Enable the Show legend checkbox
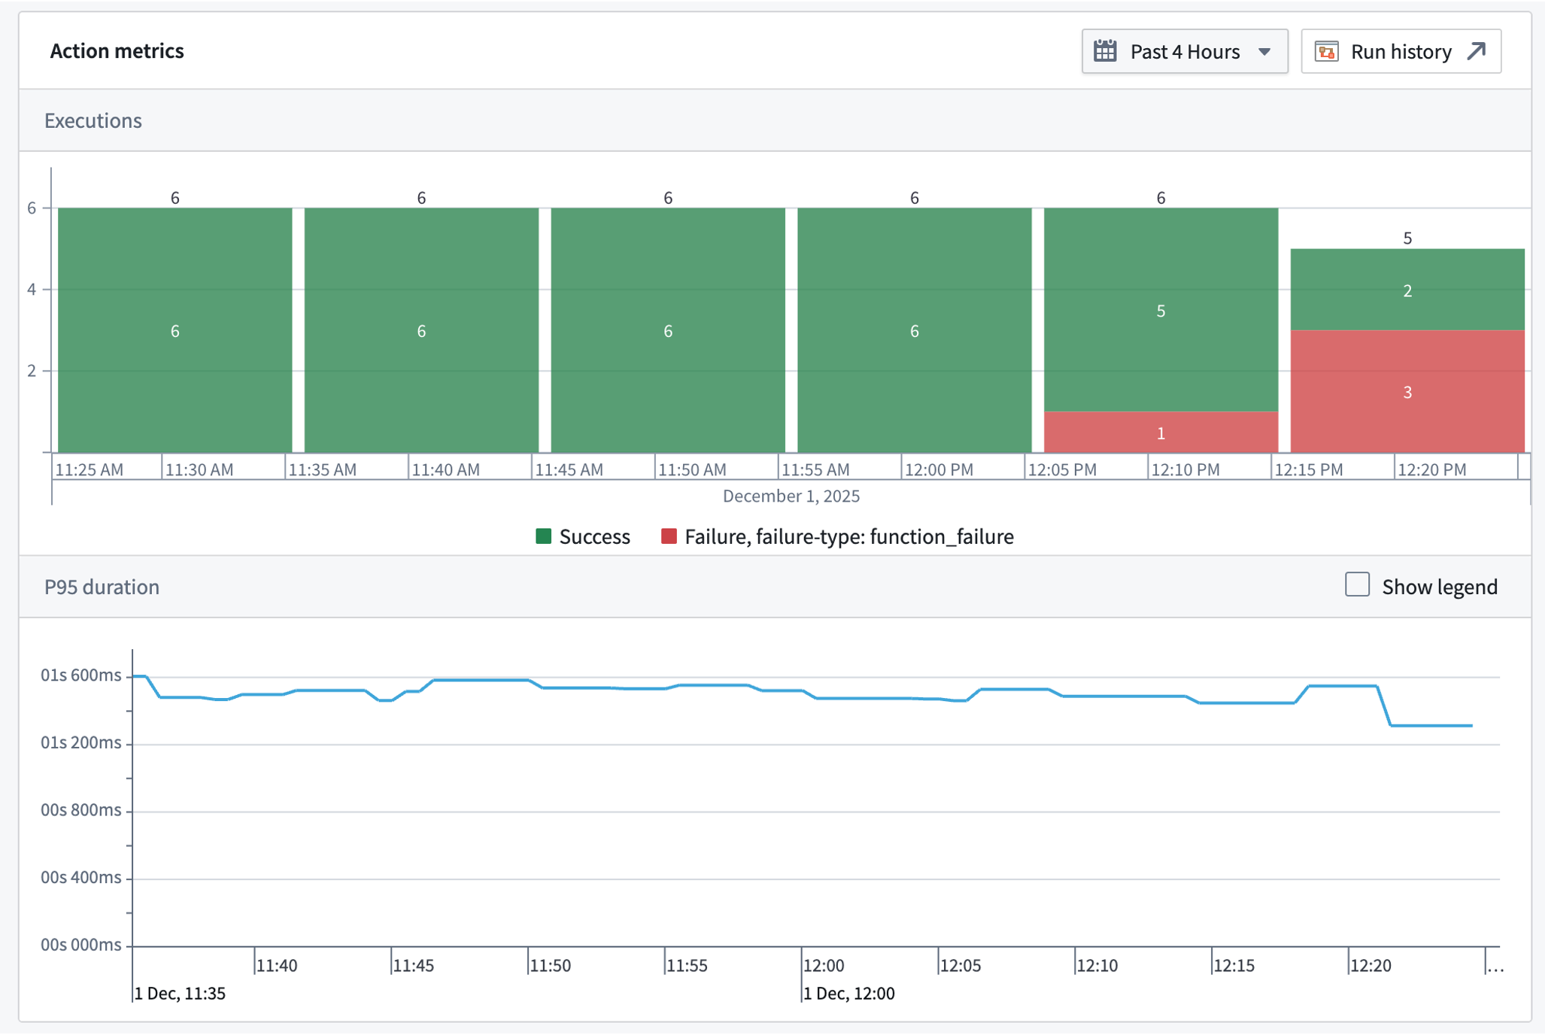 [1357, 585]
